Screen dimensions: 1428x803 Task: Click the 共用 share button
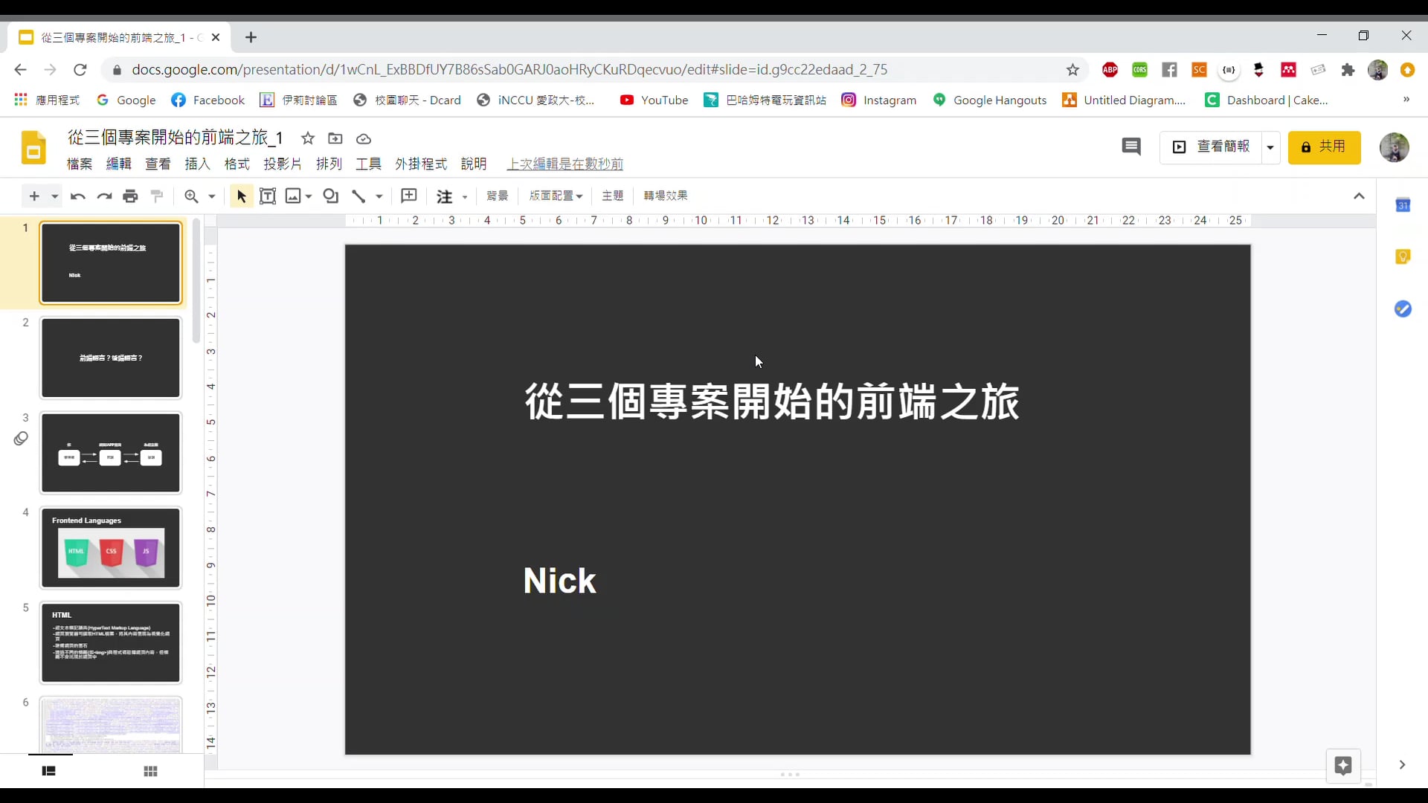[x=1325, y=147]
